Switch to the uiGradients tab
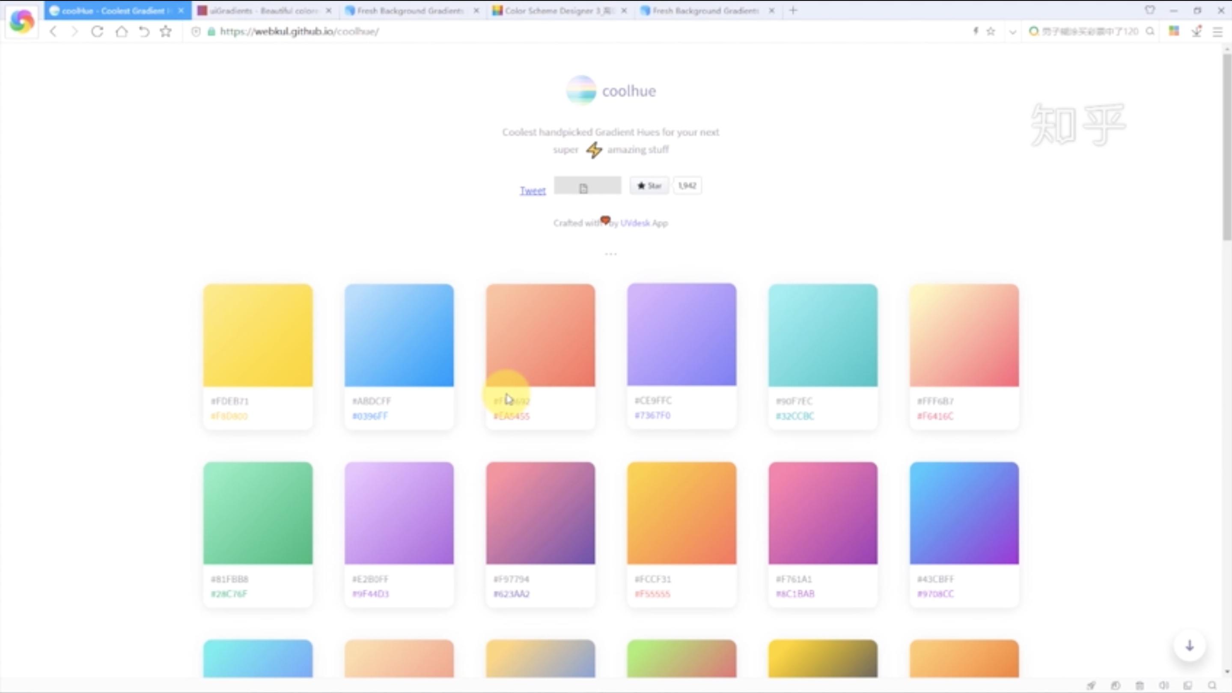The height and width of the screenshot is (693, 1232). coord(261,11)
